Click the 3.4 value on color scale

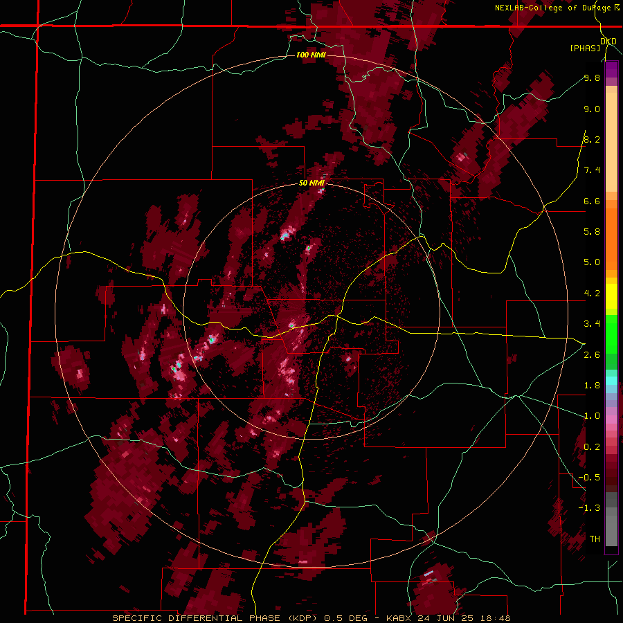(592, 324)
